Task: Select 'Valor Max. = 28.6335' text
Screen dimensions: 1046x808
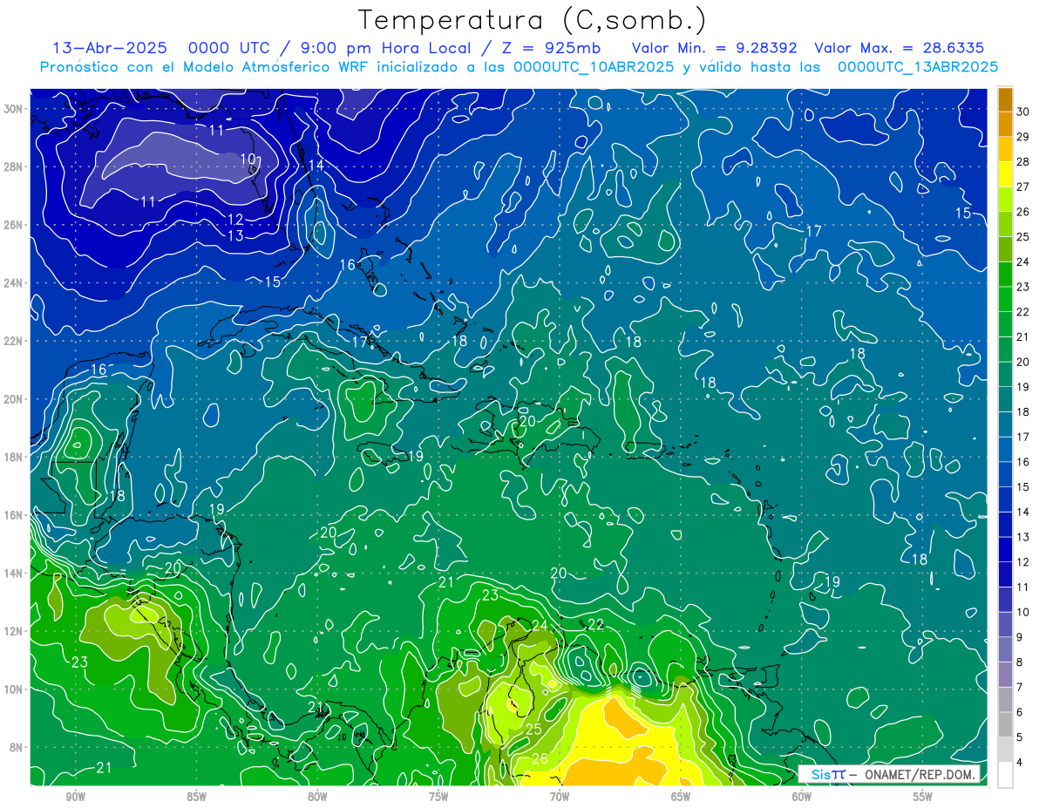Action: click(900, 48)
